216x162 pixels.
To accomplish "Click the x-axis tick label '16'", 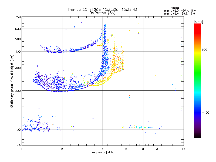I will click(184, 149).
